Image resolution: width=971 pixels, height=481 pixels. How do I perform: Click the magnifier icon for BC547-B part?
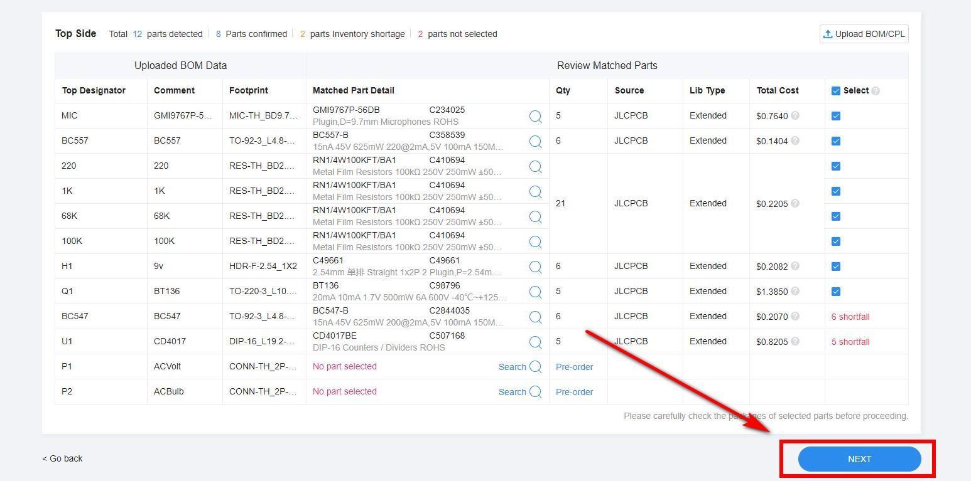[x=535, y=317]
